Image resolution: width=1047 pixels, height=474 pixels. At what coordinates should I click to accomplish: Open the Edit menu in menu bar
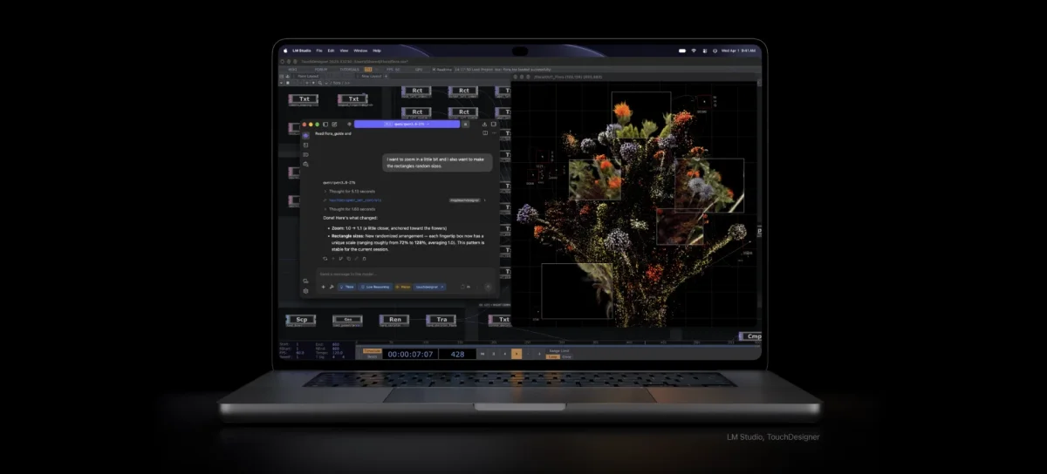pyautogui.click(x=331, y=51)
